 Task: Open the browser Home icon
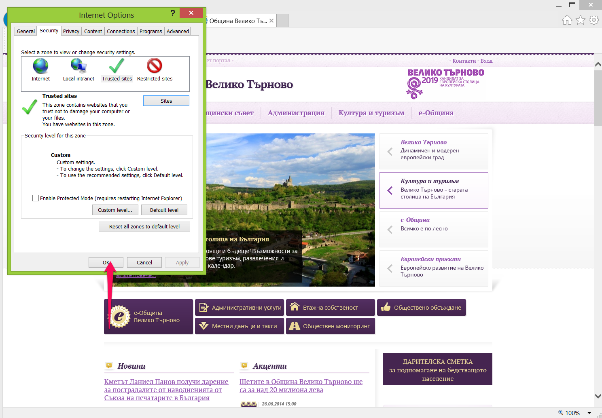[567, 20]
